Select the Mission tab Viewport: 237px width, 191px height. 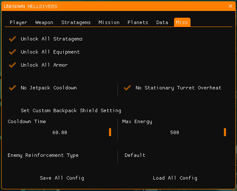click(x=109, y=22)
